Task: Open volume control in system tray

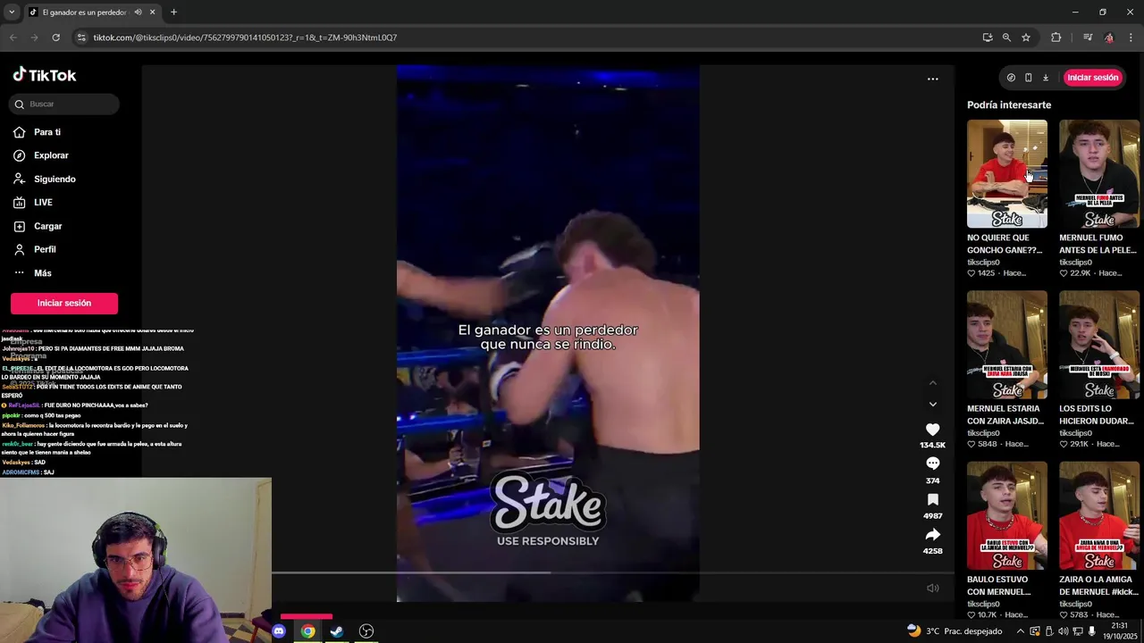Action: pyautogui.click(x=1064, y=631)
